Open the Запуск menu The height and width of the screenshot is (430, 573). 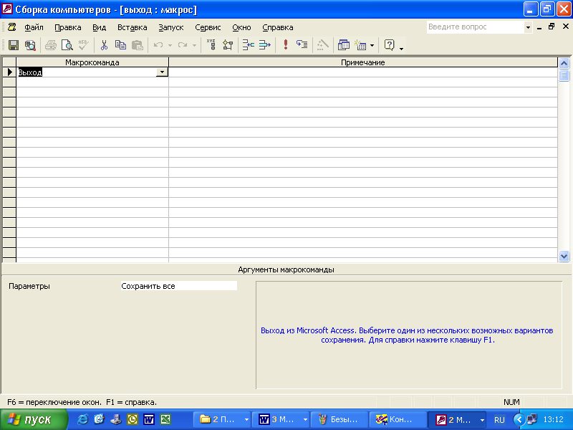pos(171,27)
